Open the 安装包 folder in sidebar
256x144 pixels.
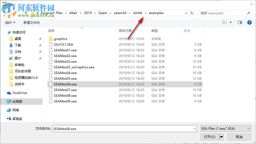point(19,65)
